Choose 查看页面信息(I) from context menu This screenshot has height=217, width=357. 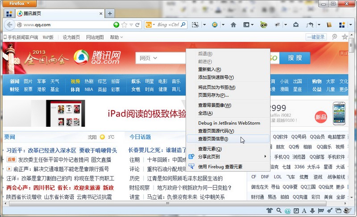click(228, 139)
